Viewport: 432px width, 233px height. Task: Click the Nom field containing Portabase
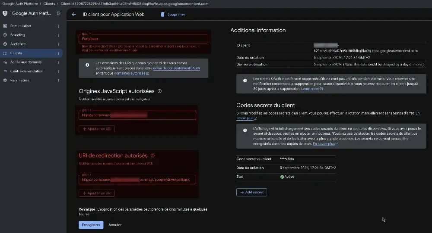[x=143, y=38]
